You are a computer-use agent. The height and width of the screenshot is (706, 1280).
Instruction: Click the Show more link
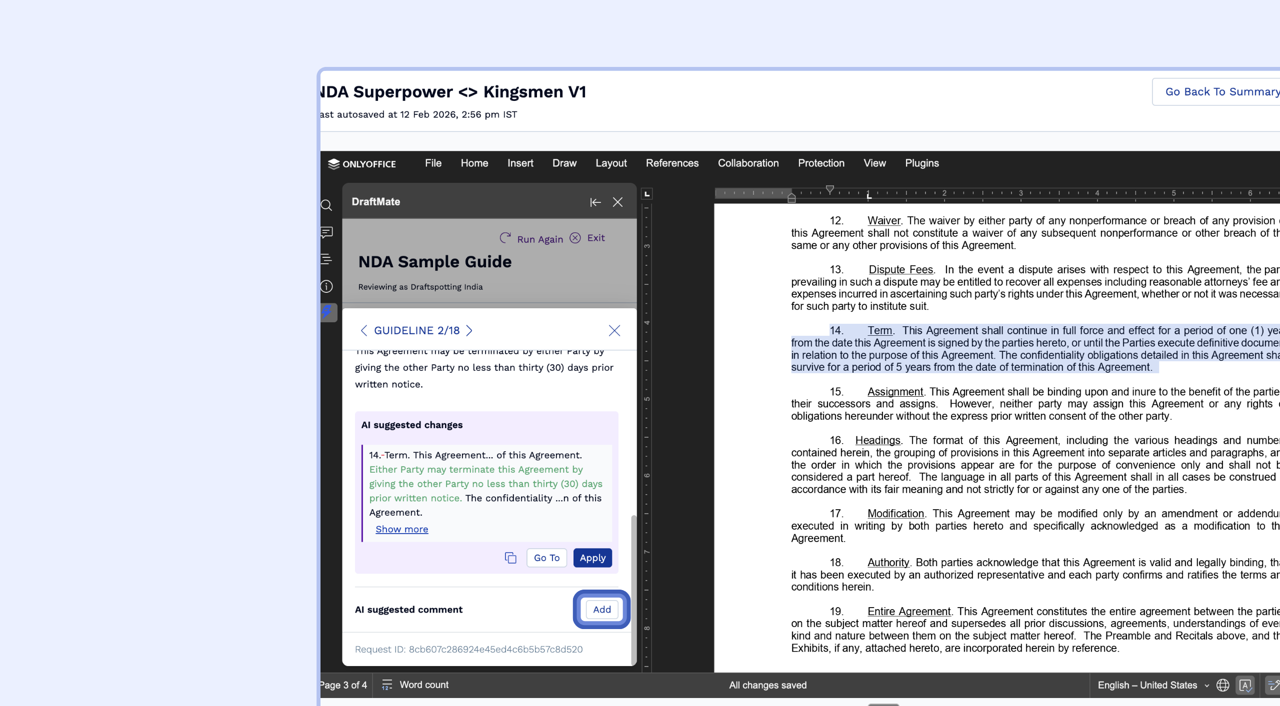coord(401,529)
